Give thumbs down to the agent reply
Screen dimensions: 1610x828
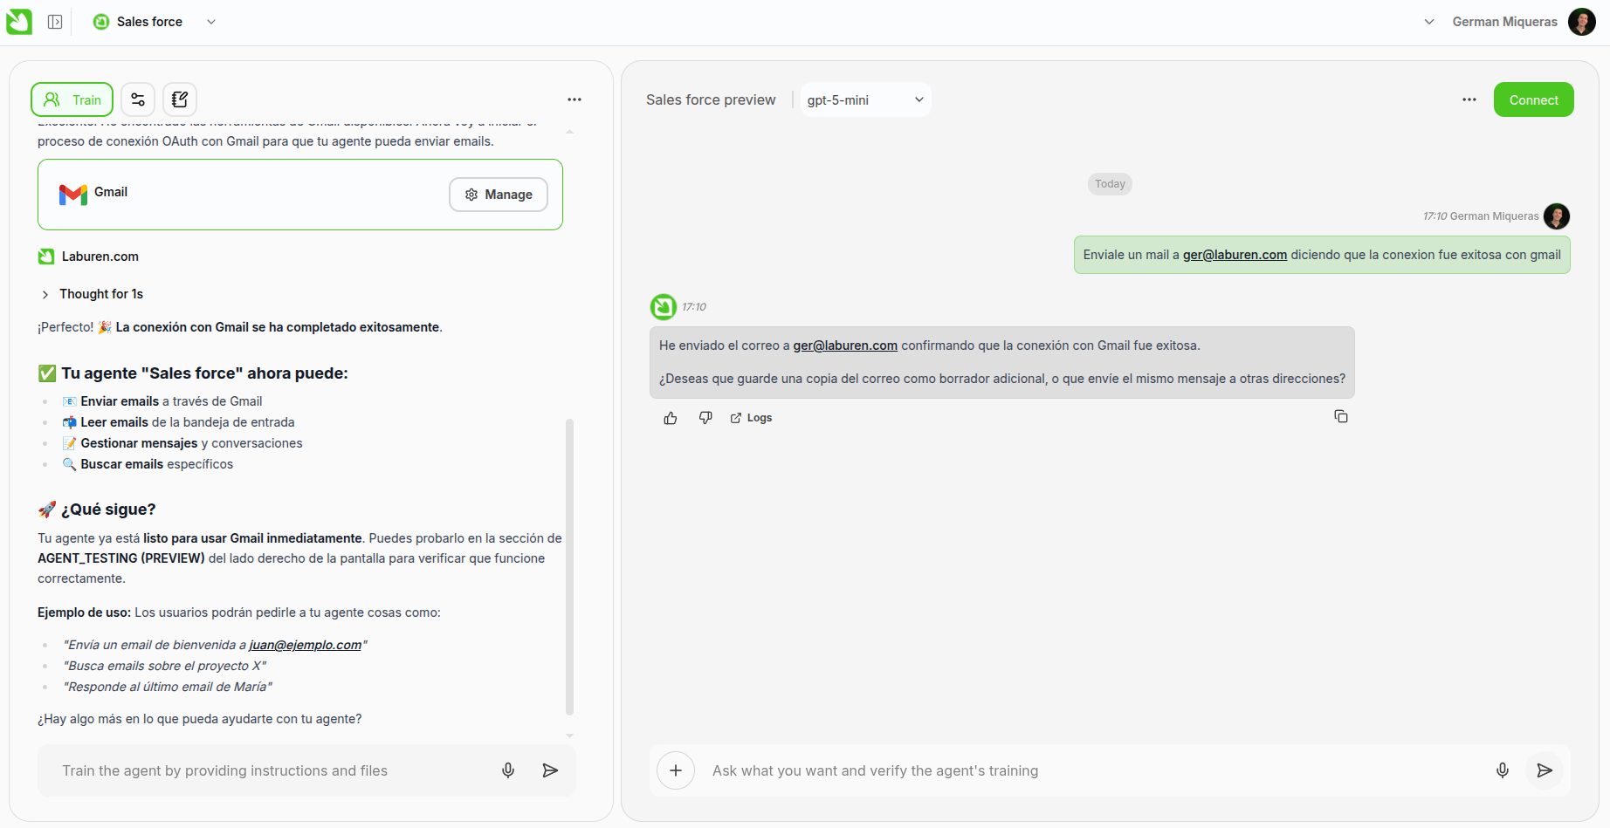point(705,418)
